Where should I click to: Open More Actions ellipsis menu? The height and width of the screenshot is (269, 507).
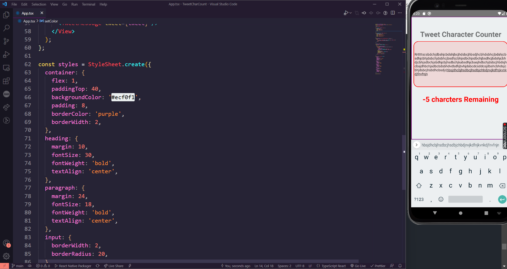point(400,13)
